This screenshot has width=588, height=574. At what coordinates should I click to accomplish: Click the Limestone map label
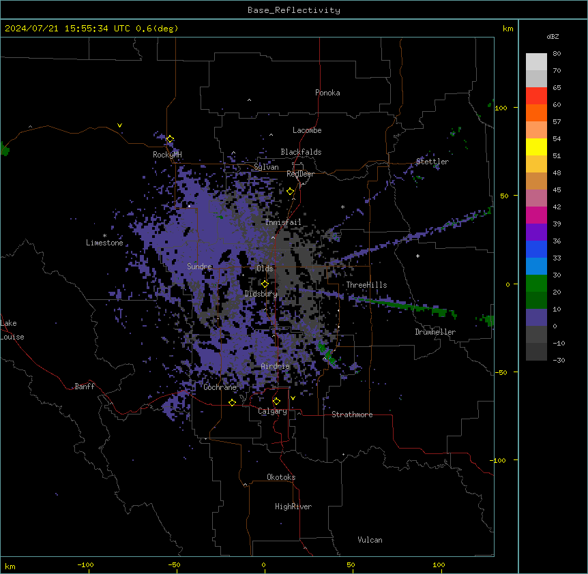104,243
